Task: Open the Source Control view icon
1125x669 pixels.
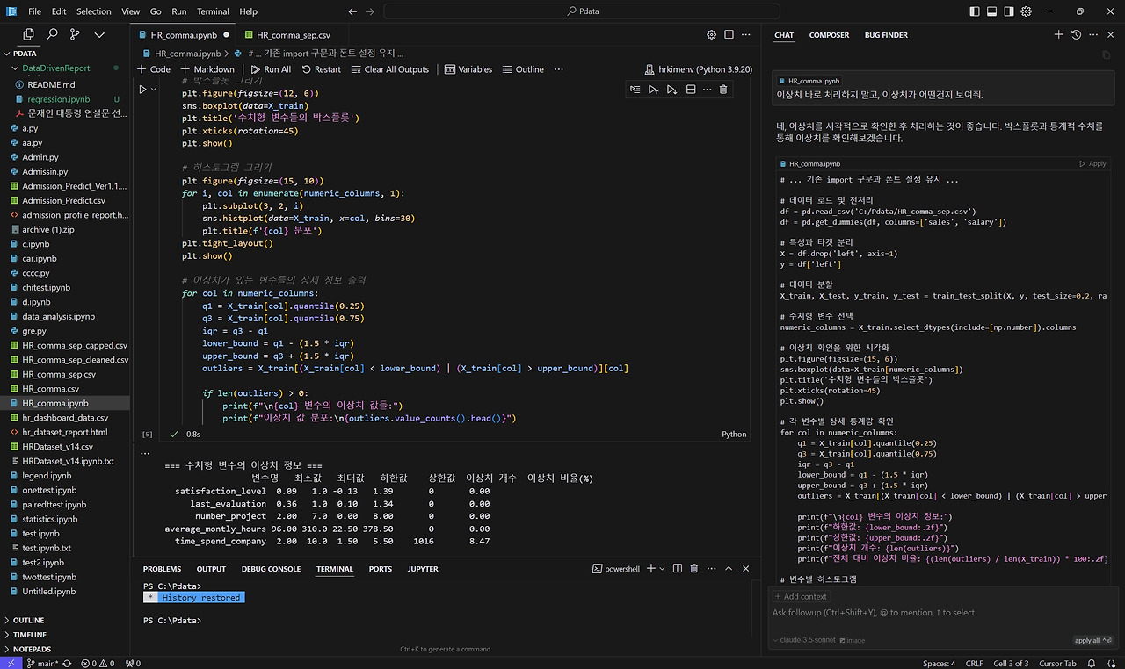Action: [75, 34]
